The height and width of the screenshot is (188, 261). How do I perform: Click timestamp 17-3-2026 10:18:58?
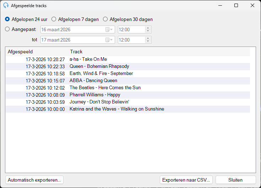coord(45,74)
